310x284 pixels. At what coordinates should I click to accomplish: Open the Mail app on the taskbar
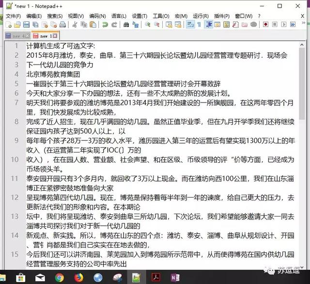40,278
